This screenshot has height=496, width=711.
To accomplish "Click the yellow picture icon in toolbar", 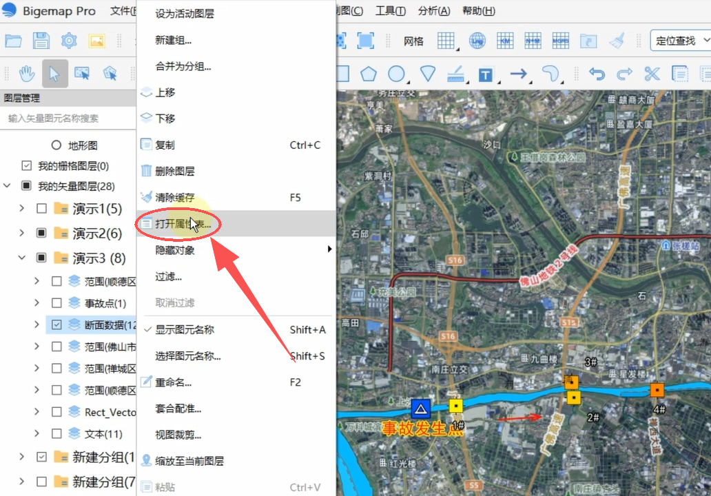I will (x=96, y=41).
